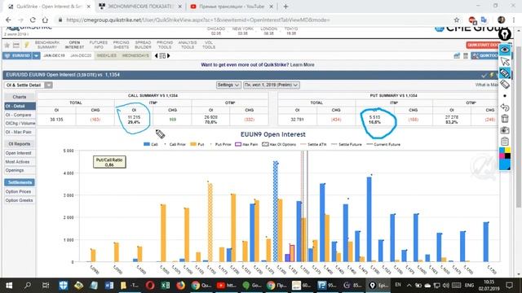This screenshot has width=522, height=293.
Task: Select the cursor pointer tool in annotation toolbar
Action: point(505,61)
